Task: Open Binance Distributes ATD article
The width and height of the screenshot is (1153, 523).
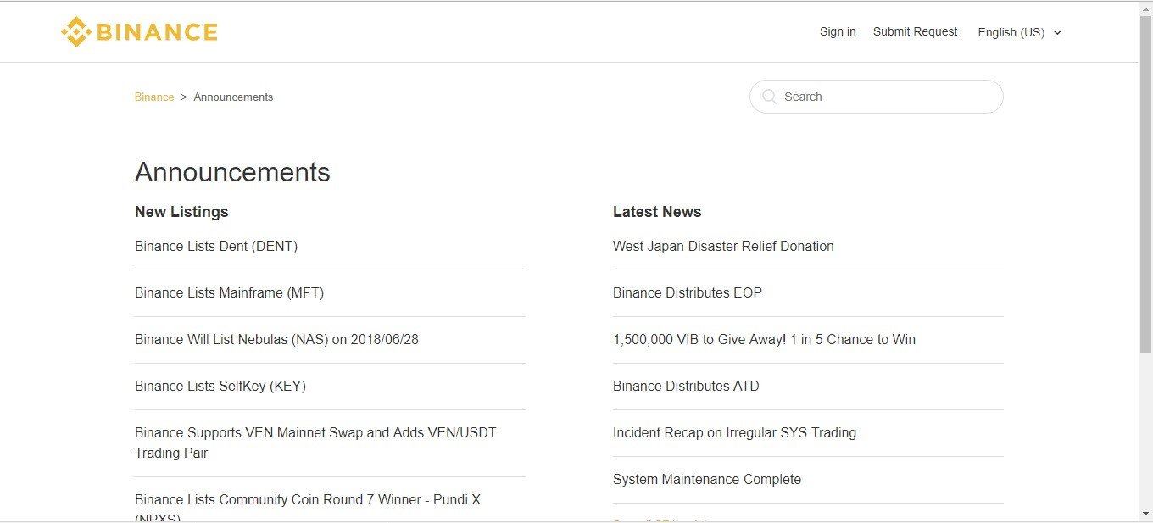Action: click(x=686, y=386)
